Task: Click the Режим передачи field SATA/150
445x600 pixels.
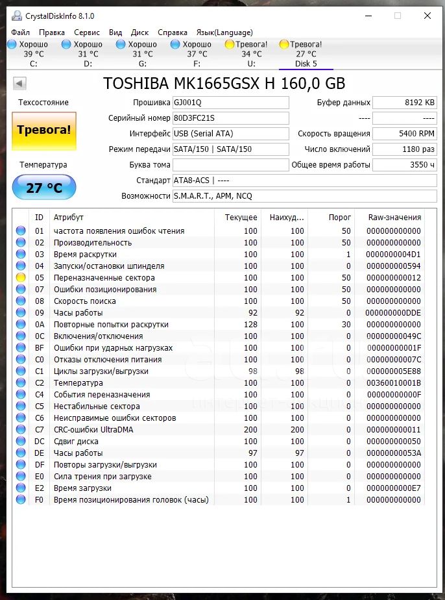Action: pos(230,149)
